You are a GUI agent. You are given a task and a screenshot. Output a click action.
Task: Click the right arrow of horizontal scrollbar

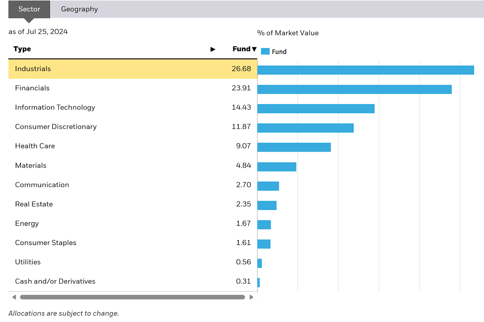tap(251, 297)
